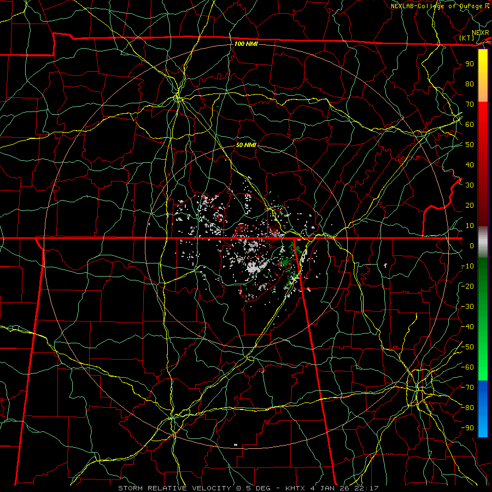Click the '-10' scale value
Image resolution: width=492 pixels, height=492 pixels.
click(x=467, y=266)
